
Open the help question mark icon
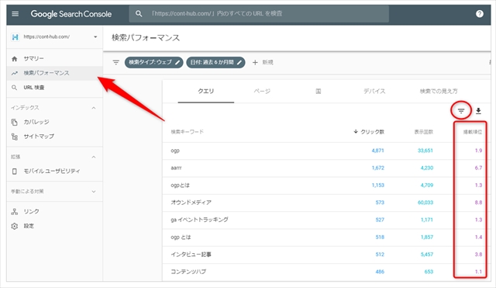(480, 14)
